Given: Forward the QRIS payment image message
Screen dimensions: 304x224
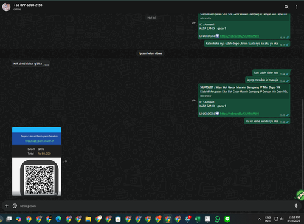Looking at the screenshot, I should pyautogui.click(x=65, y=161).
